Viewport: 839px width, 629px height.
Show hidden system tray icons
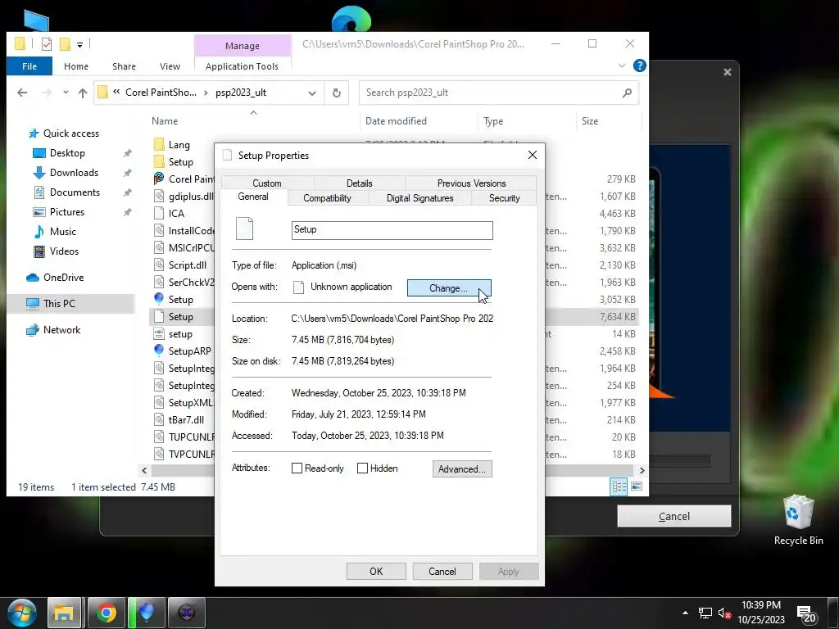(685, 613)
